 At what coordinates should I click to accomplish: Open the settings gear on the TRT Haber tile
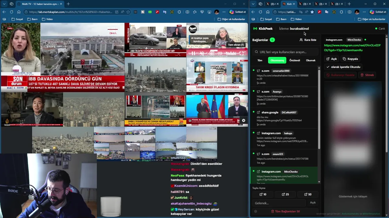click(x=243, y=121)
